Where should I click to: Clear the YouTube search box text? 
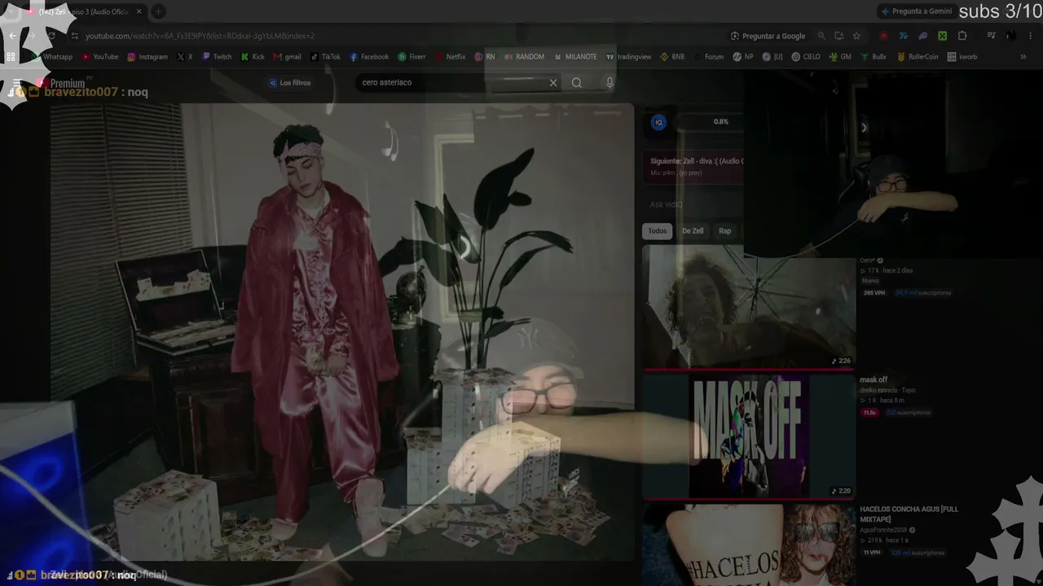[553, 82]
